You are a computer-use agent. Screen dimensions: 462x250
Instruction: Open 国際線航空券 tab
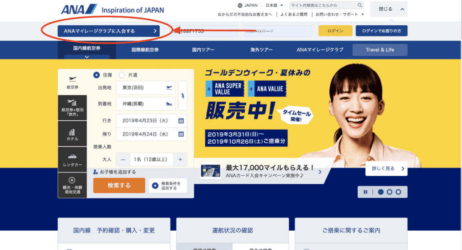(145, 50)
